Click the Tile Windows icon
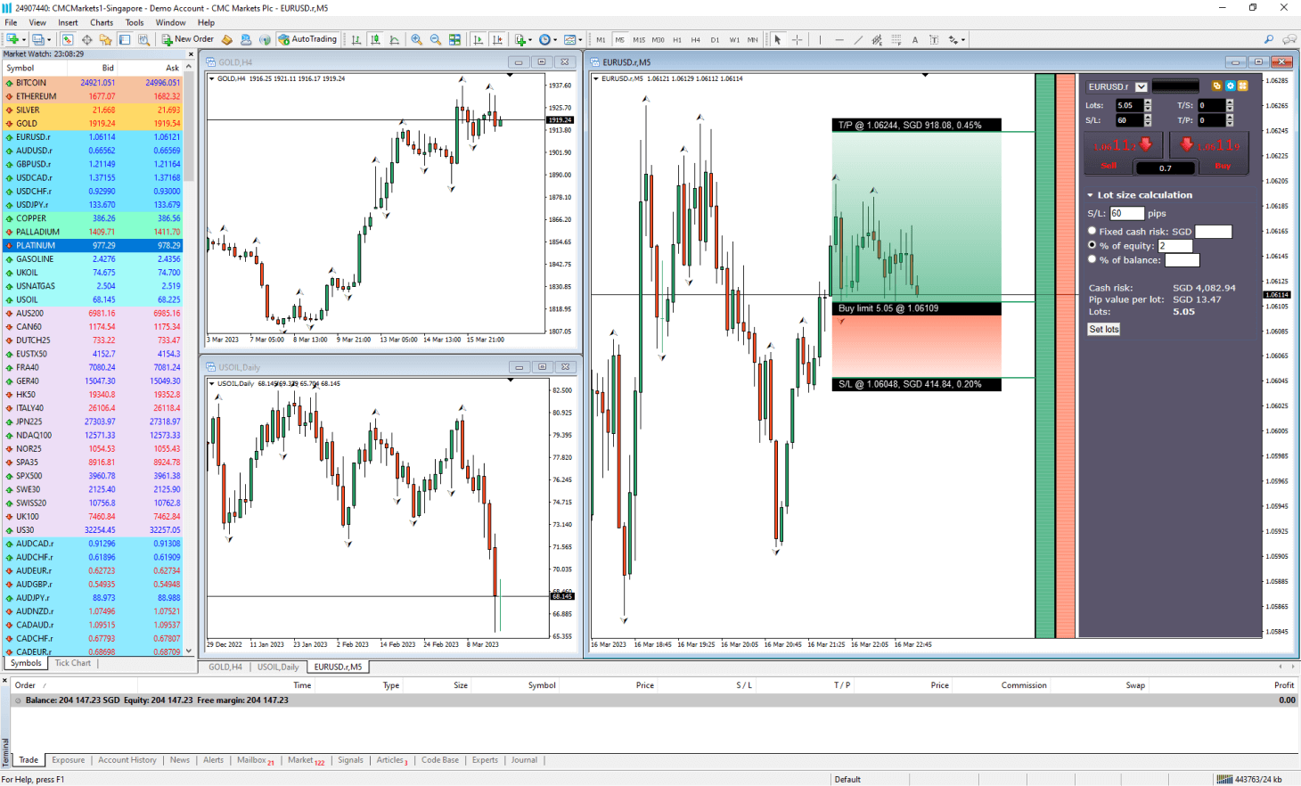 click(455, 39)
